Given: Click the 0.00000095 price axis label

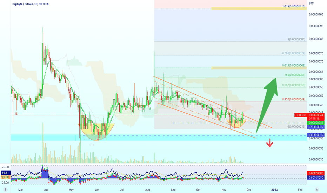Looking at the screenshot, I should 316,26.
